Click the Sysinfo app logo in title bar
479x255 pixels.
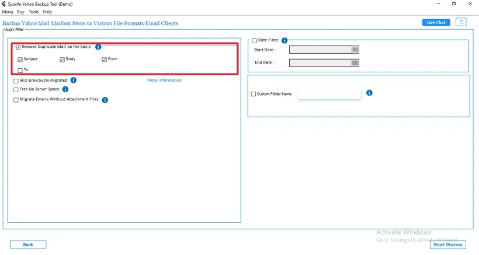pos(4,4)
